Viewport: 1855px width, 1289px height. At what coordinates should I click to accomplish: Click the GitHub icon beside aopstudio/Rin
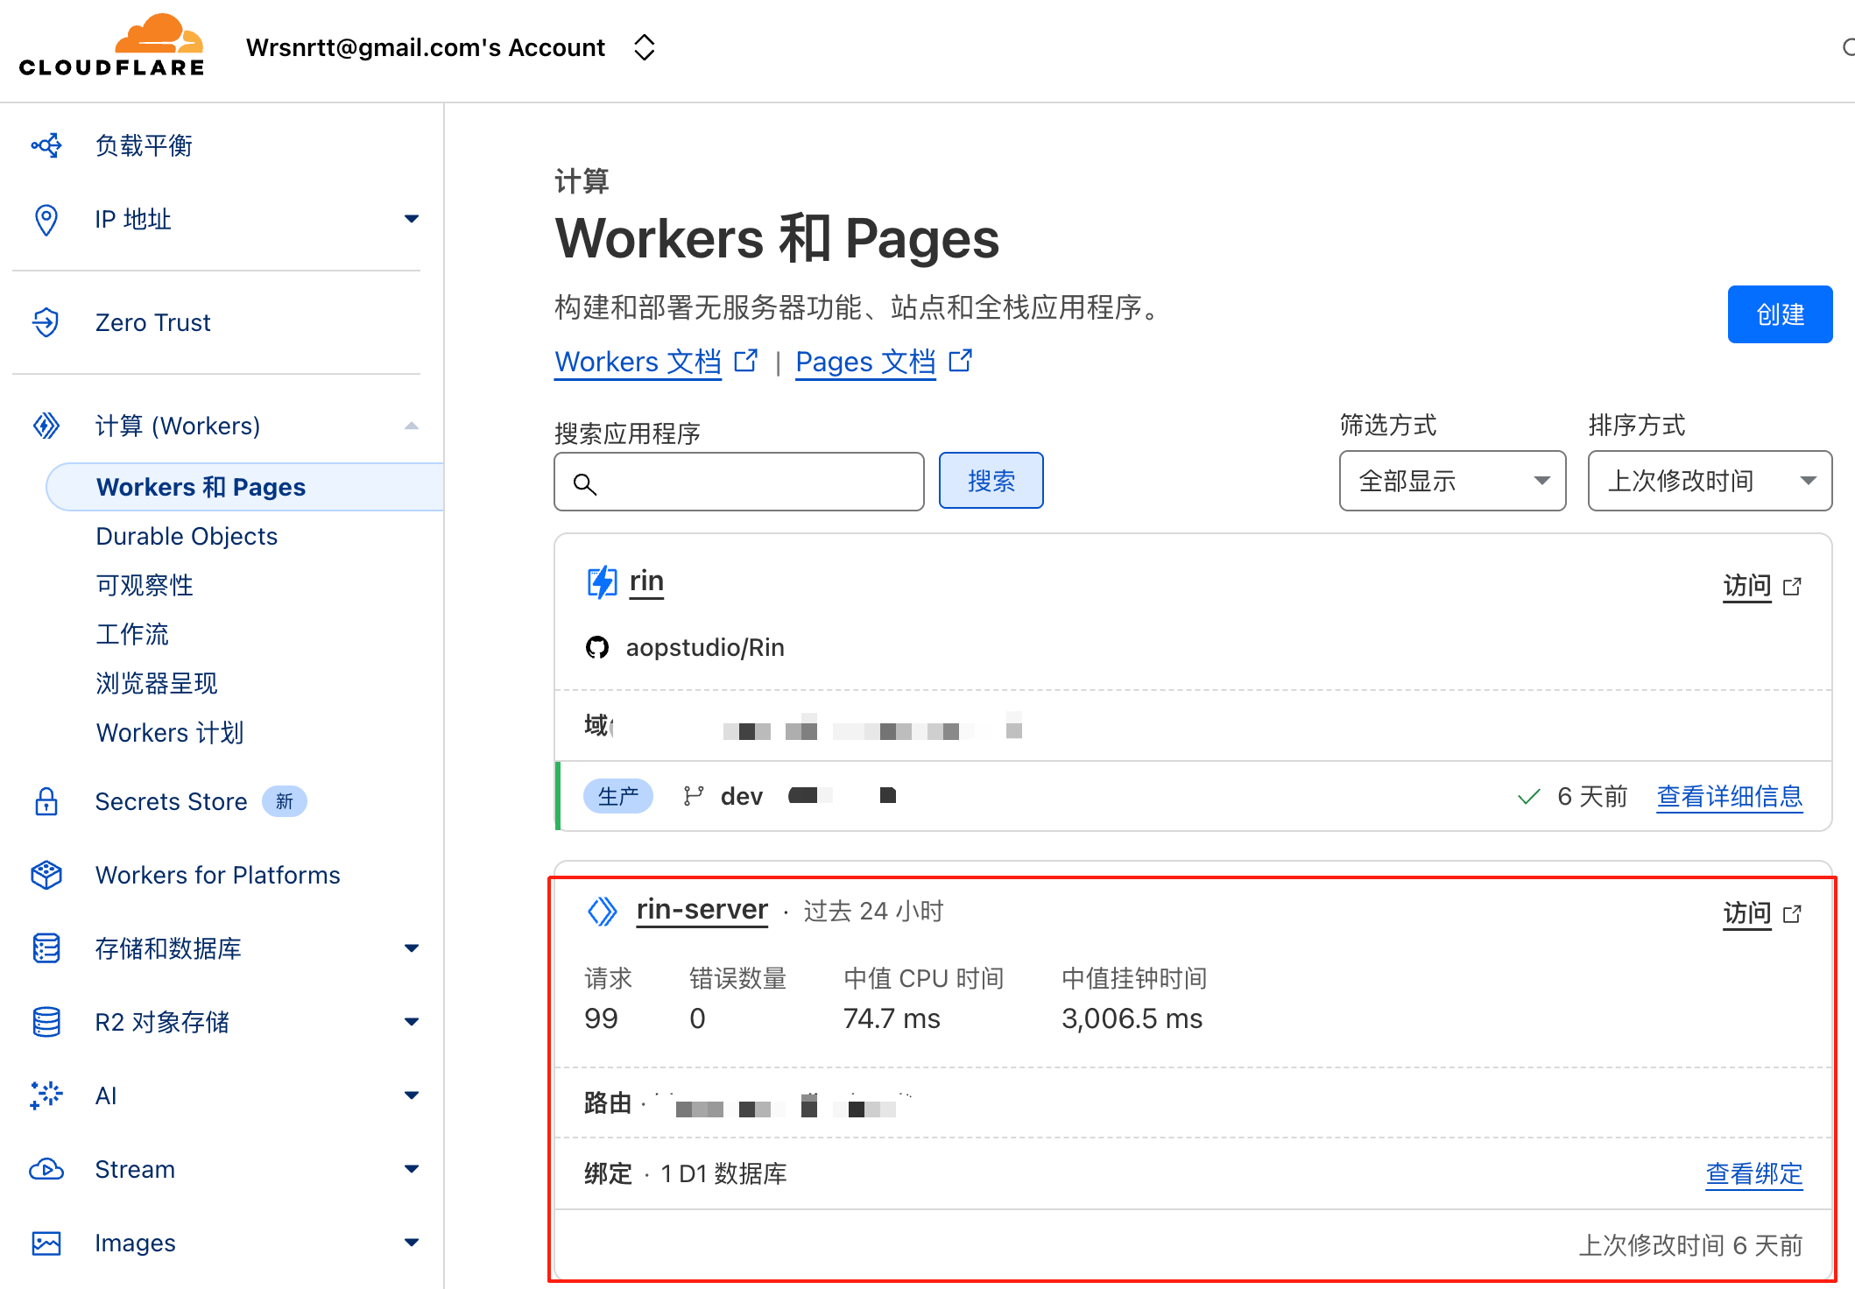[597, 647]
